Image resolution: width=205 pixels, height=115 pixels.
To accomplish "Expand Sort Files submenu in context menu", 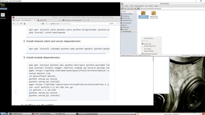I will pyautogui.click(x=151, y=49).
